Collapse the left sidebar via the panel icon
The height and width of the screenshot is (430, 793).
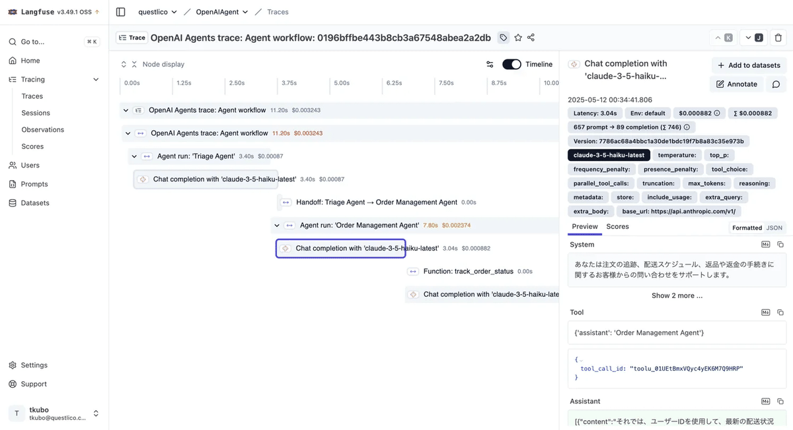click(x=120, y=11)
